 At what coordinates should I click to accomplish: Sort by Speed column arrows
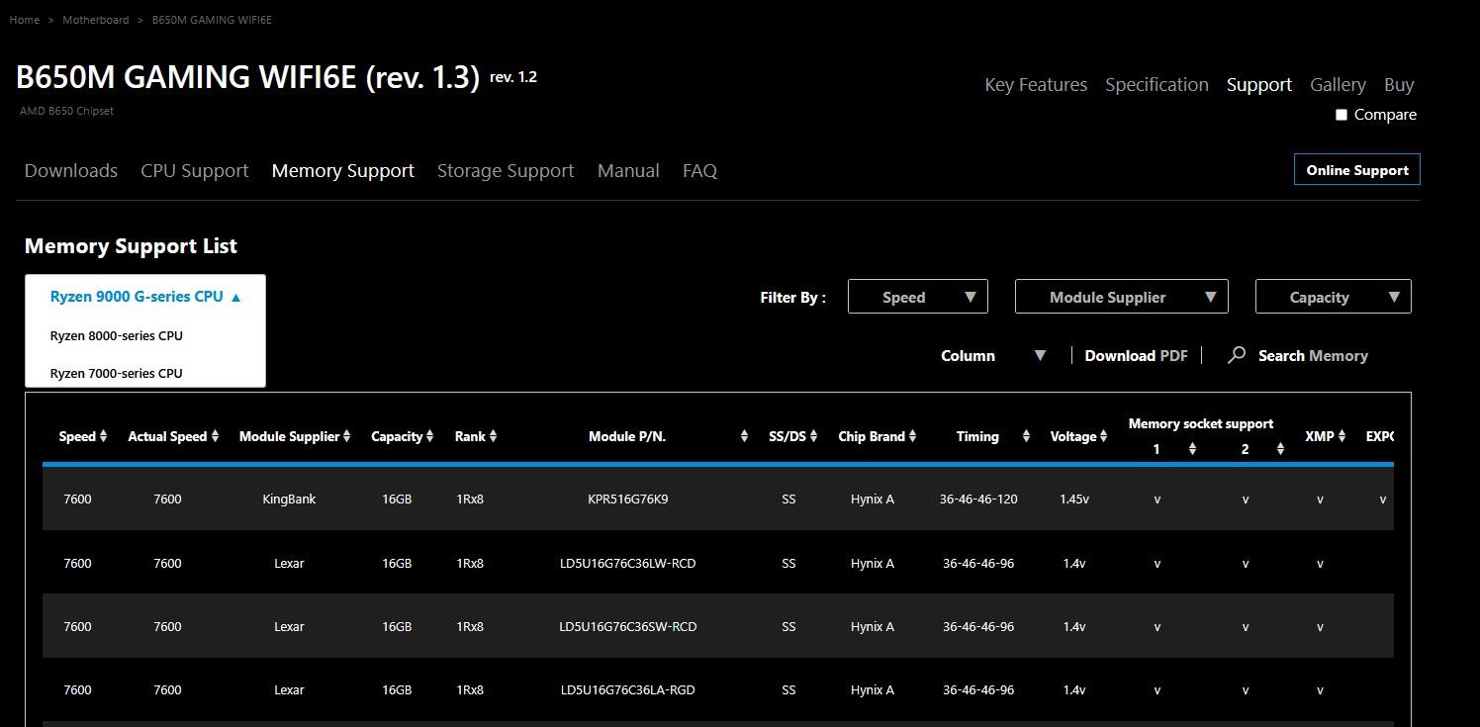(x=103, y=436)
